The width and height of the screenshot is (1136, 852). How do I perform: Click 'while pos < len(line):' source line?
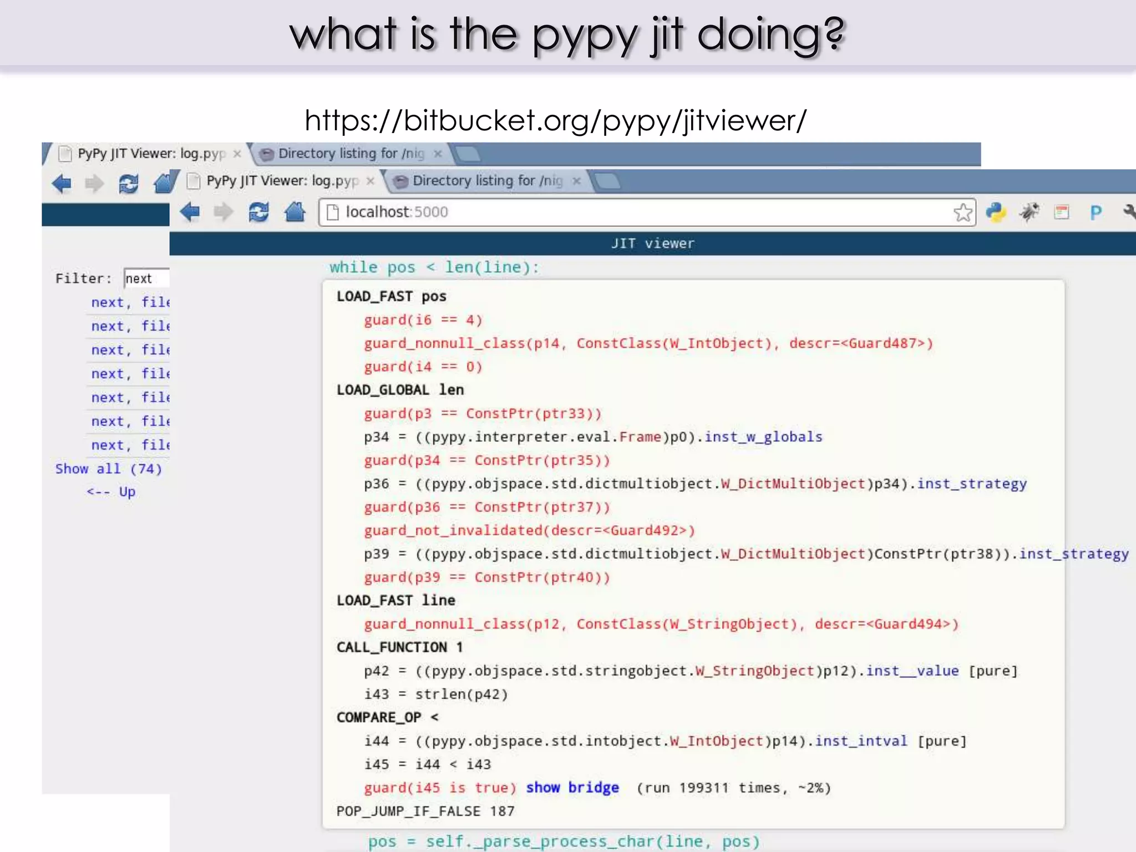coord(434,267)
